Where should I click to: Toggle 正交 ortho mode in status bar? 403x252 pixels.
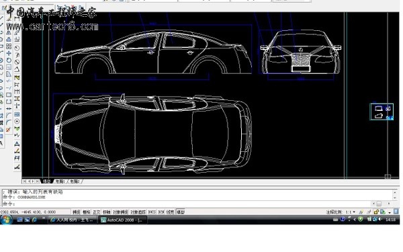(x=96, y=212)
